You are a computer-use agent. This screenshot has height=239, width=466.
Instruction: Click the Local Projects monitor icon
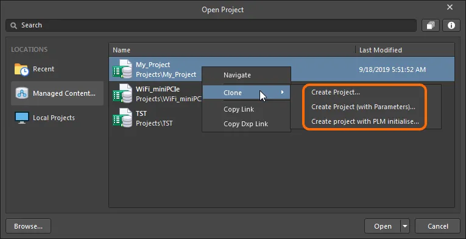coord(22,118)
